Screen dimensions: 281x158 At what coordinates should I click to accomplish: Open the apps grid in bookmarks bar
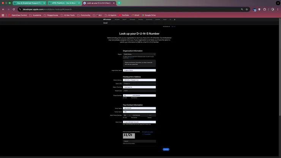pos(3,15)
